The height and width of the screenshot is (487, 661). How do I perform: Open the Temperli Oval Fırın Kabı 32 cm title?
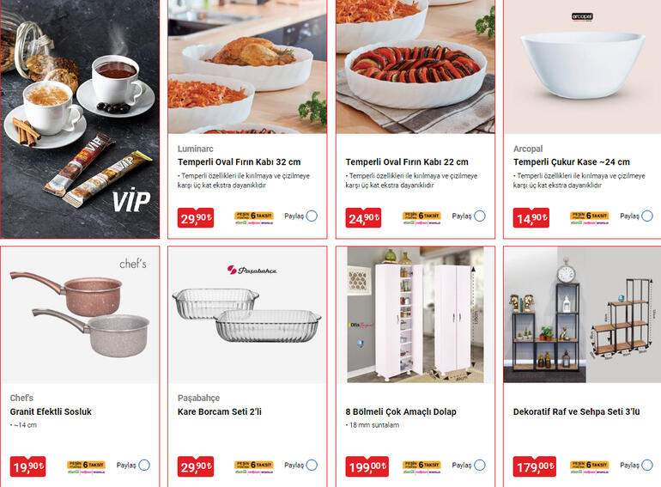click(x=239, y=162)
